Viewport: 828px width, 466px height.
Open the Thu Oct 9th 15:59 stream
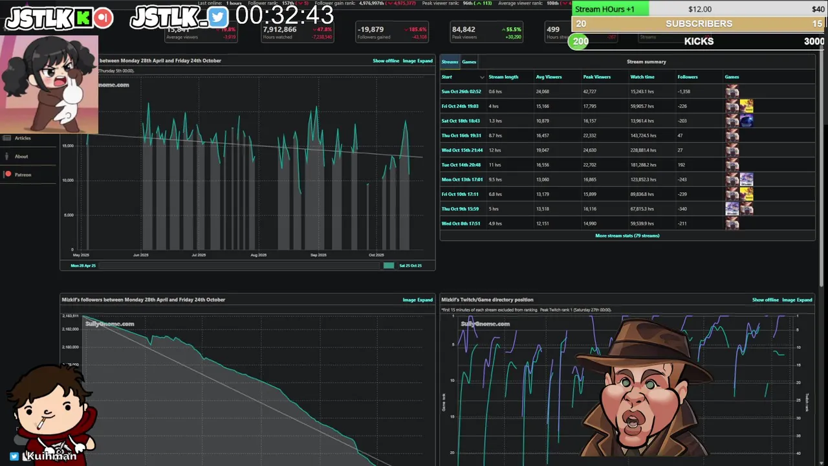point(460,209)
